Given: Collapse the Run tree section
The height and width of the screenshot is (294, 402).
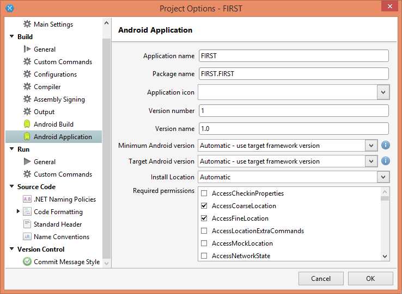Looking at the screenshot, I should (x=12, y=149).
